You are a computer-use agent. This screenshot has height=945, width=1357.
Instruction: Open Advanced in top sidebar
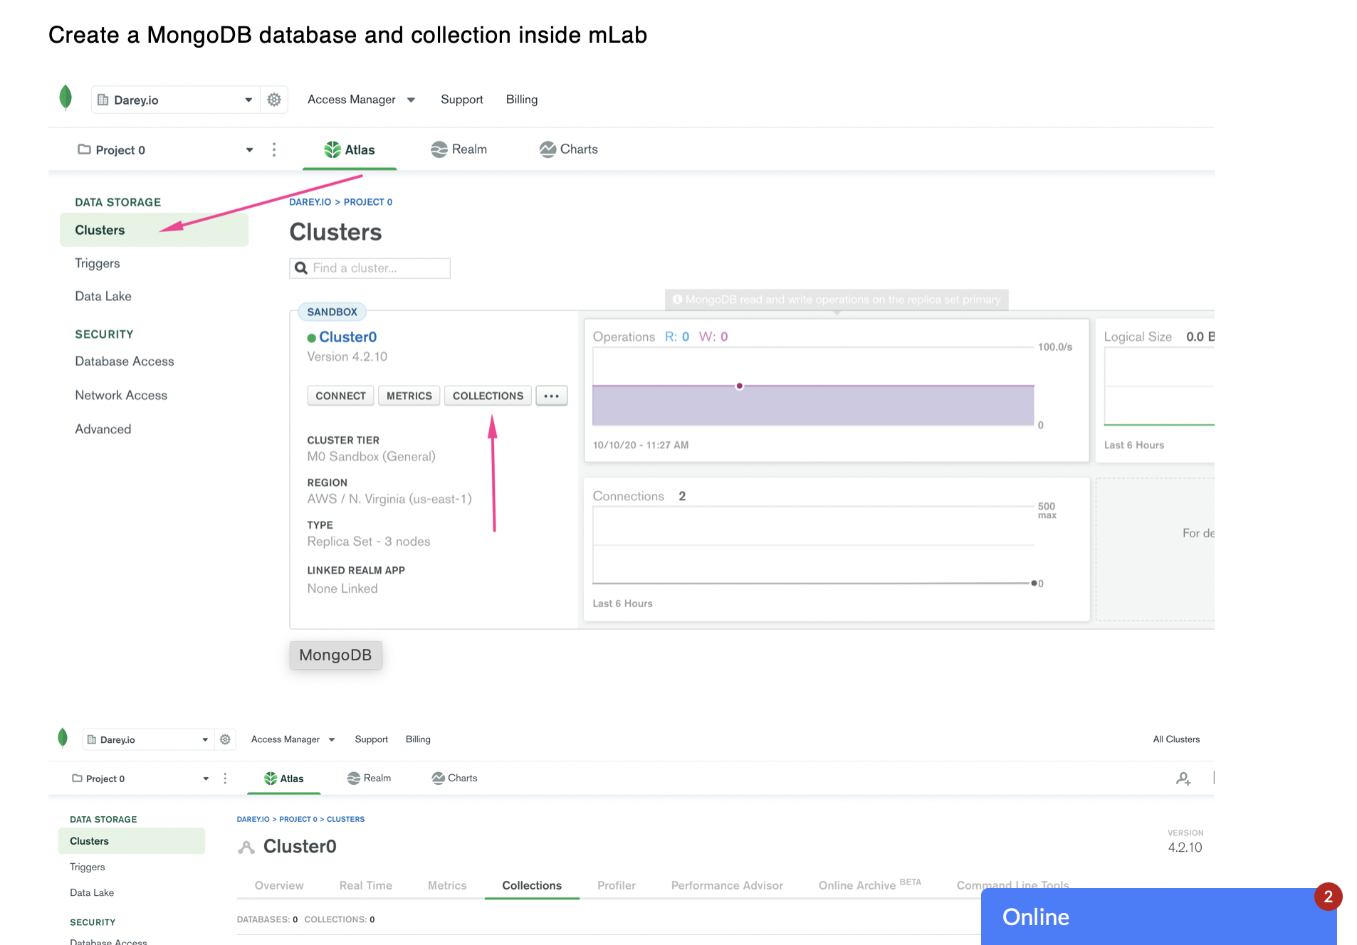103,429
